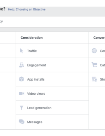This screenshot has height=136, width=105.
Task: Click the Lead generation funnel icon
Action: click(22, 108)
